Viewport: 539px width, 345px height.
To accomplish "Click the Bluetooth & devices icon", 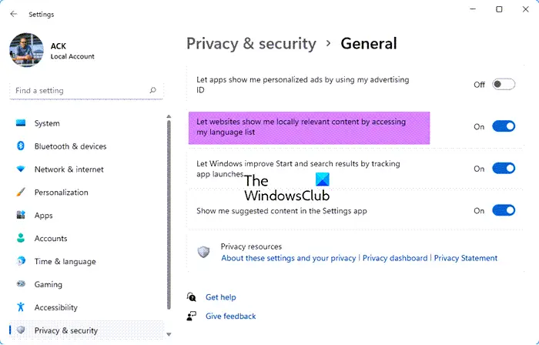I will [21, 146].
